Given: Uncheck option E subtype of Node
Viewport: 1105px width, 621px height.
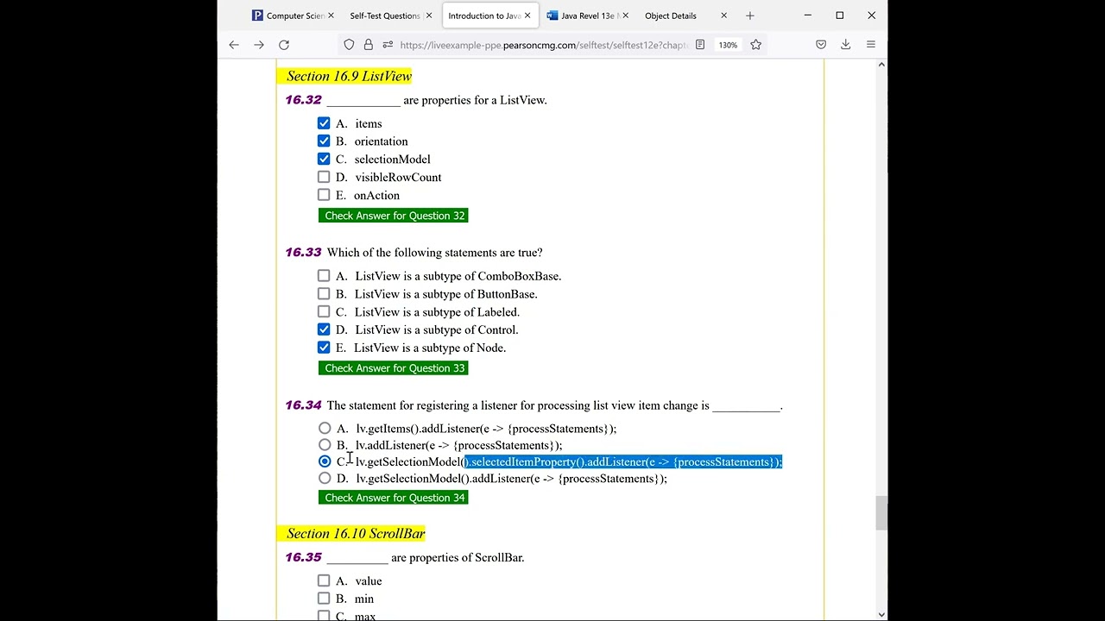Looking at the screenshot, I should (324, 348).
